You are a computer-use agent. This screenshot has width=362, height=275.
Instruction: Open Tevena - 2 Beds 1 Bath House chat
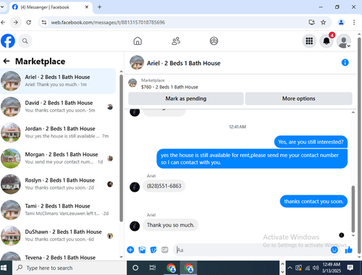click(58, 255)
